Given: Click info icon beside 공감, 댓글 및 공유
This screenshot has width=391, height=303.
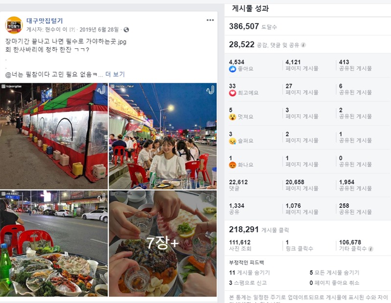Looking at the screenshot, I should (303, 45).
